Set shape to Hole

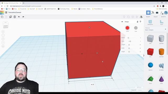(136, 28)
